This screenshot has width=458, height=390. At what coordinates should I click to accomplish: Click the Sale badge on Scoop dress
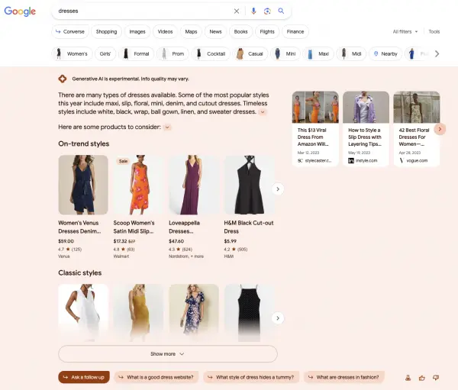(123, 161)
